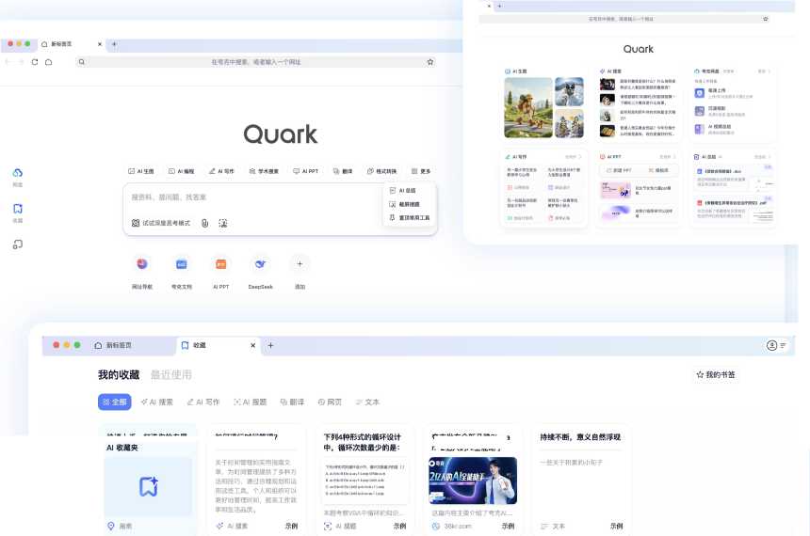This screenshot has width=810, height=536.
Task: Add a new shortcut with the plus circle
Action: click(300, 264)
